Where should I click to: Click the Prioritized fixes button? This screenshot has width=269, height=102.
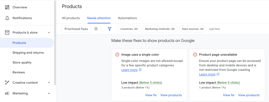76,29
